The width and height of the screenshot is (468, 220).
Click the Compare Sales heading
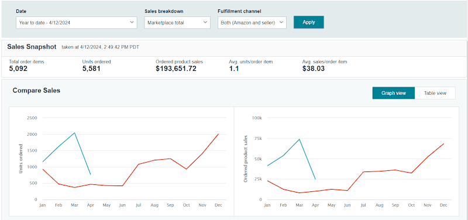(x=36, y=90)
